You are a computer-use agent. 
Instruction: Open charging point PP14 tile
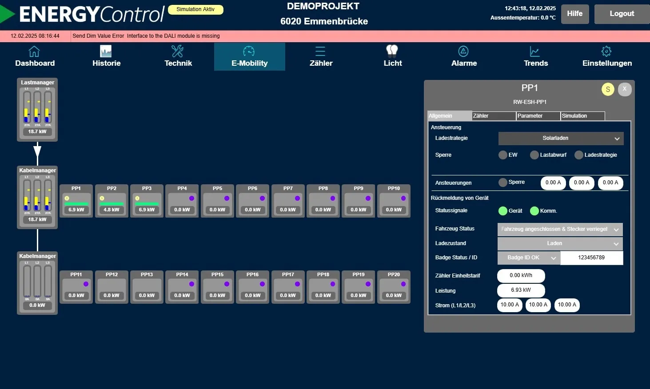pos(182,287)
